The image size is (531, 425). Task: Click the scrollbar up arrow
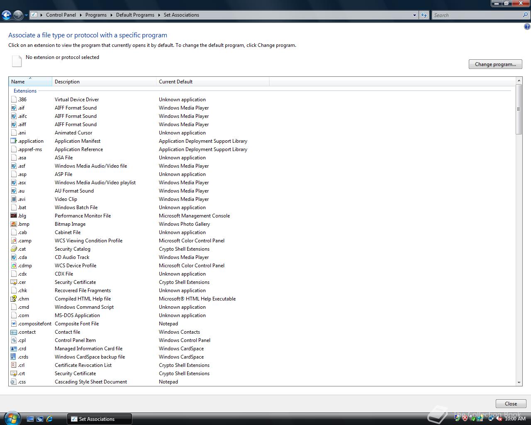(x=519, y=80)
